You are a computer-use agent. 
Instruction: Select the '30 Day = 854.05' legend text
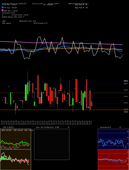point(10,8)
